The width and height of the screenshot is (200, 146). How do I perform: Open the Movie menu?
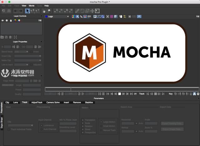[32, 6]
